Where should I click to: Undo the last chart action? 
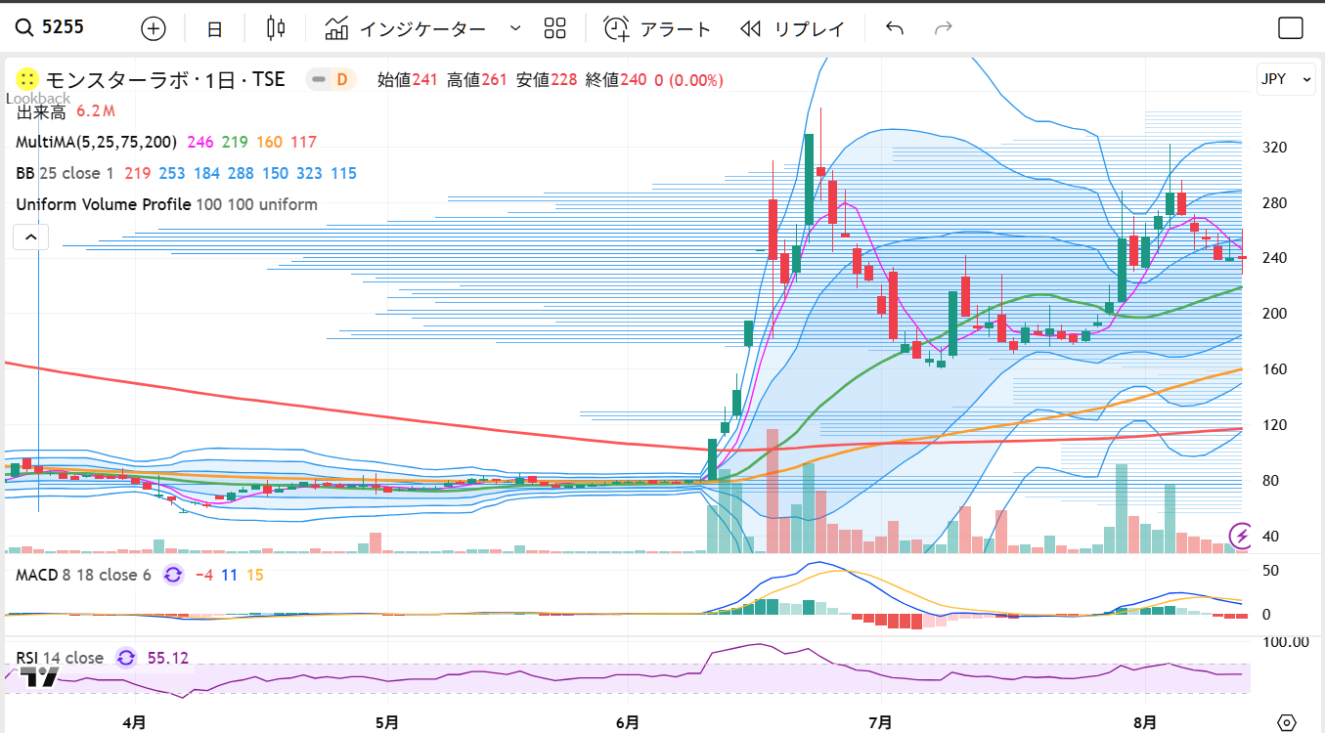click(x=894, y=28)
